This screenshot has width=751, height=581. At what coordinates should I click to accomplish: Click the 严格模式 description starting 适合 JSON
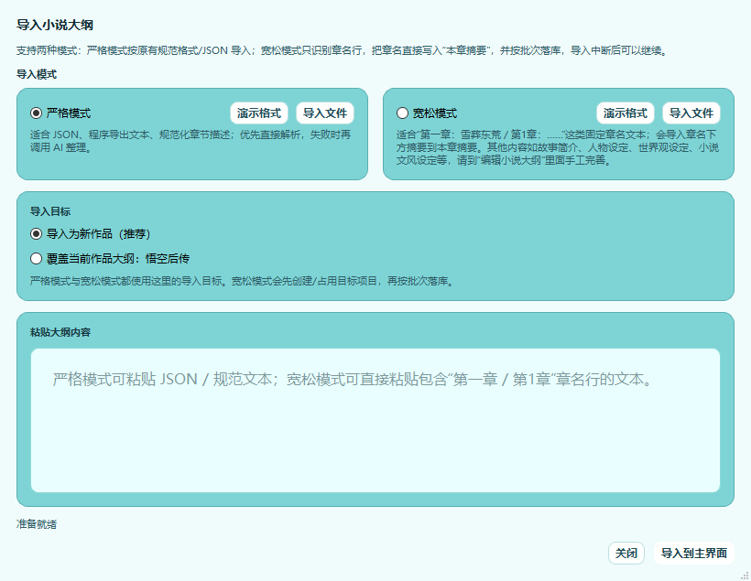click(190, 141)
